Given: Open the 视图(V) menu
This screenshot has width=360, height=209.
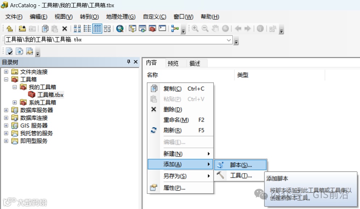Looking at the screenshot, I should point(64,17).
